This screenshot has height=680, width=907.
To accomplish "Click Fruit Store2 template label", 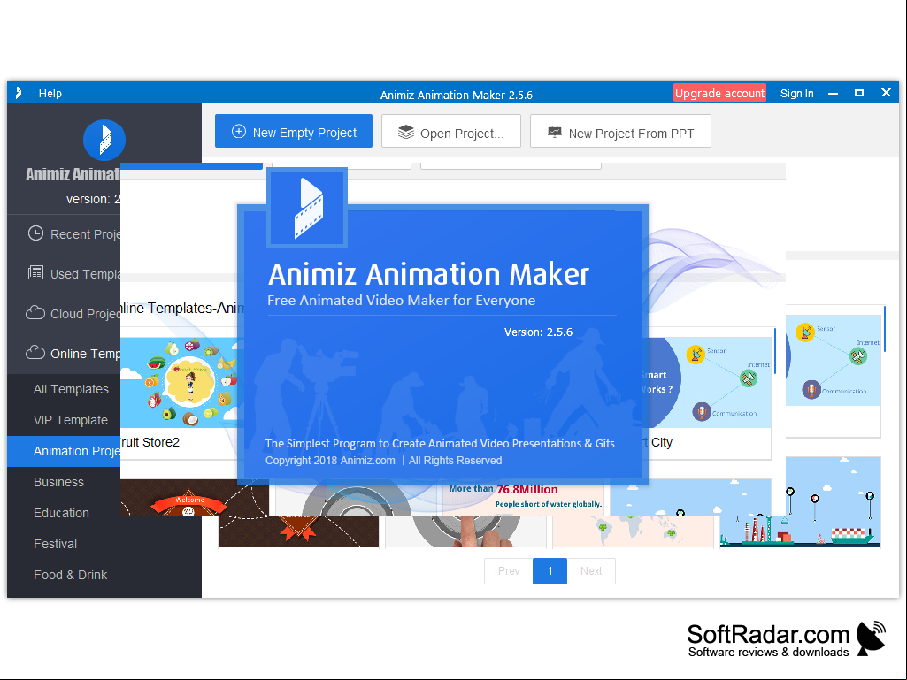I will tap(150, 442).
